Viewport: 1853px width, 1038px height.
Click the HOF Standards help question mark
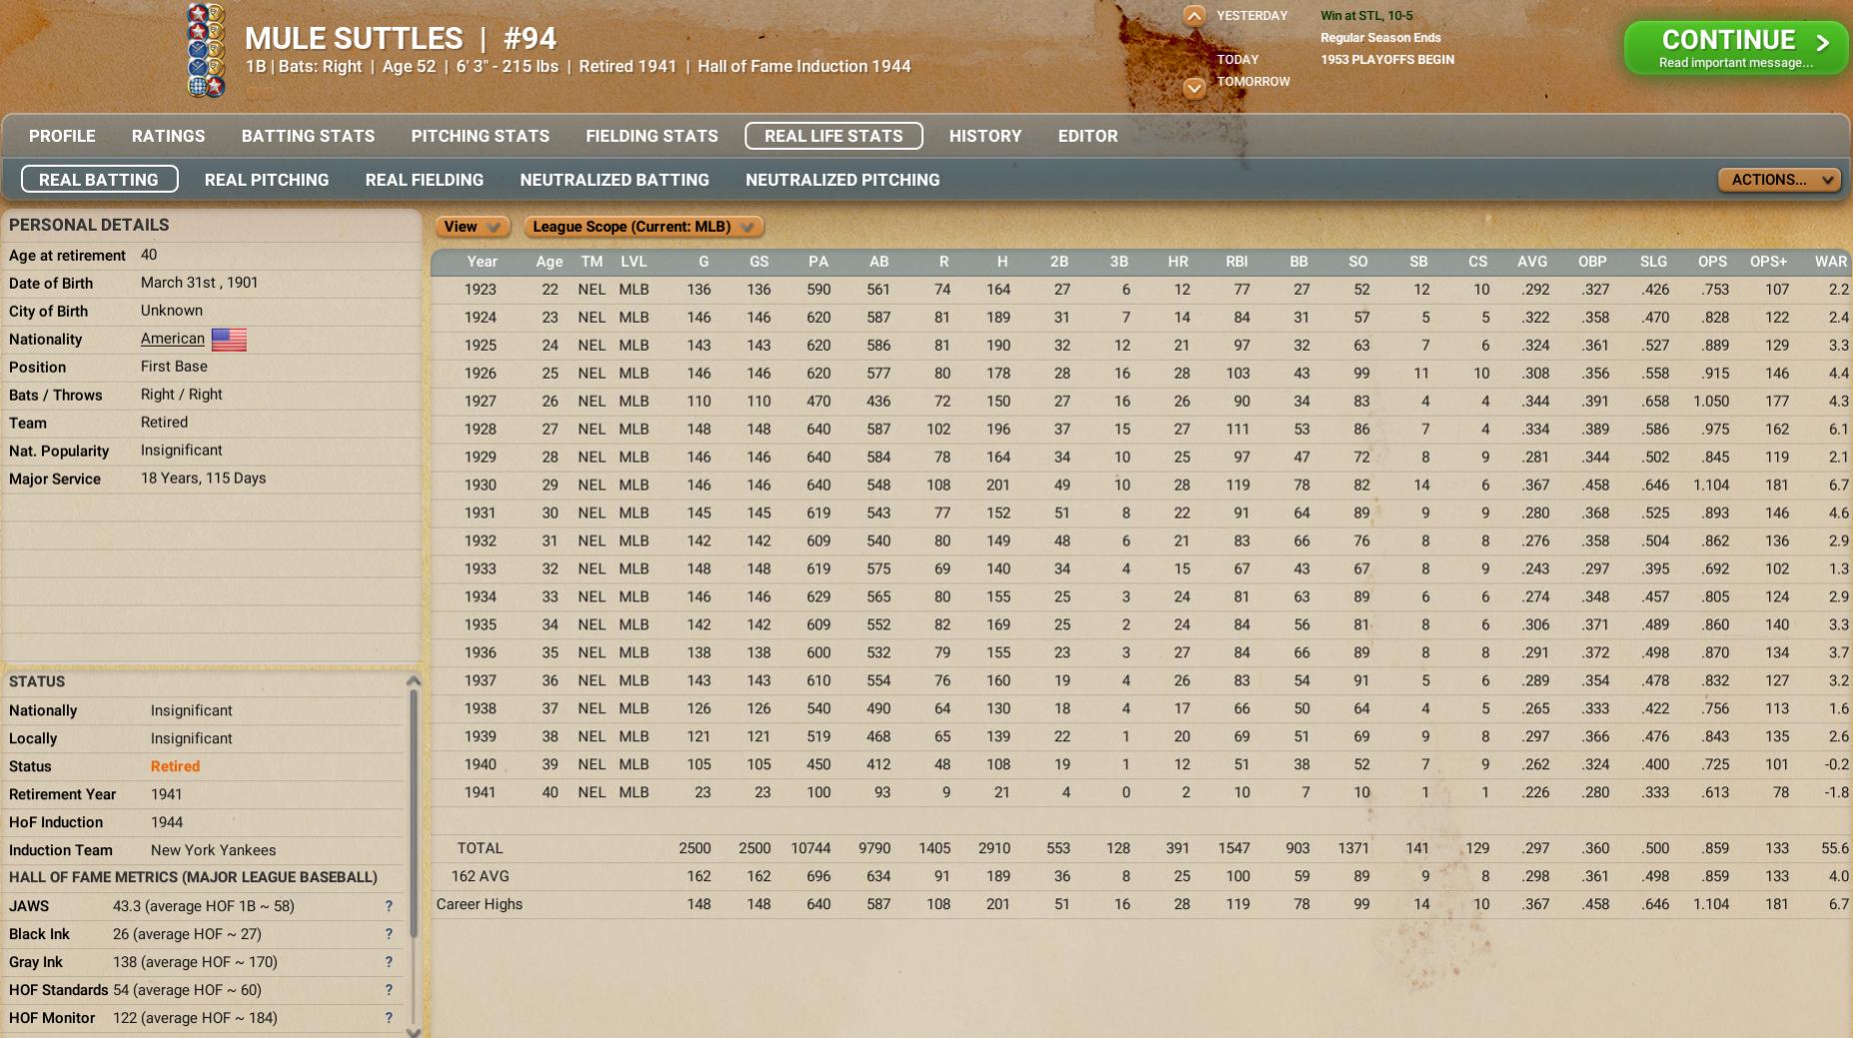tap(389, 990)
